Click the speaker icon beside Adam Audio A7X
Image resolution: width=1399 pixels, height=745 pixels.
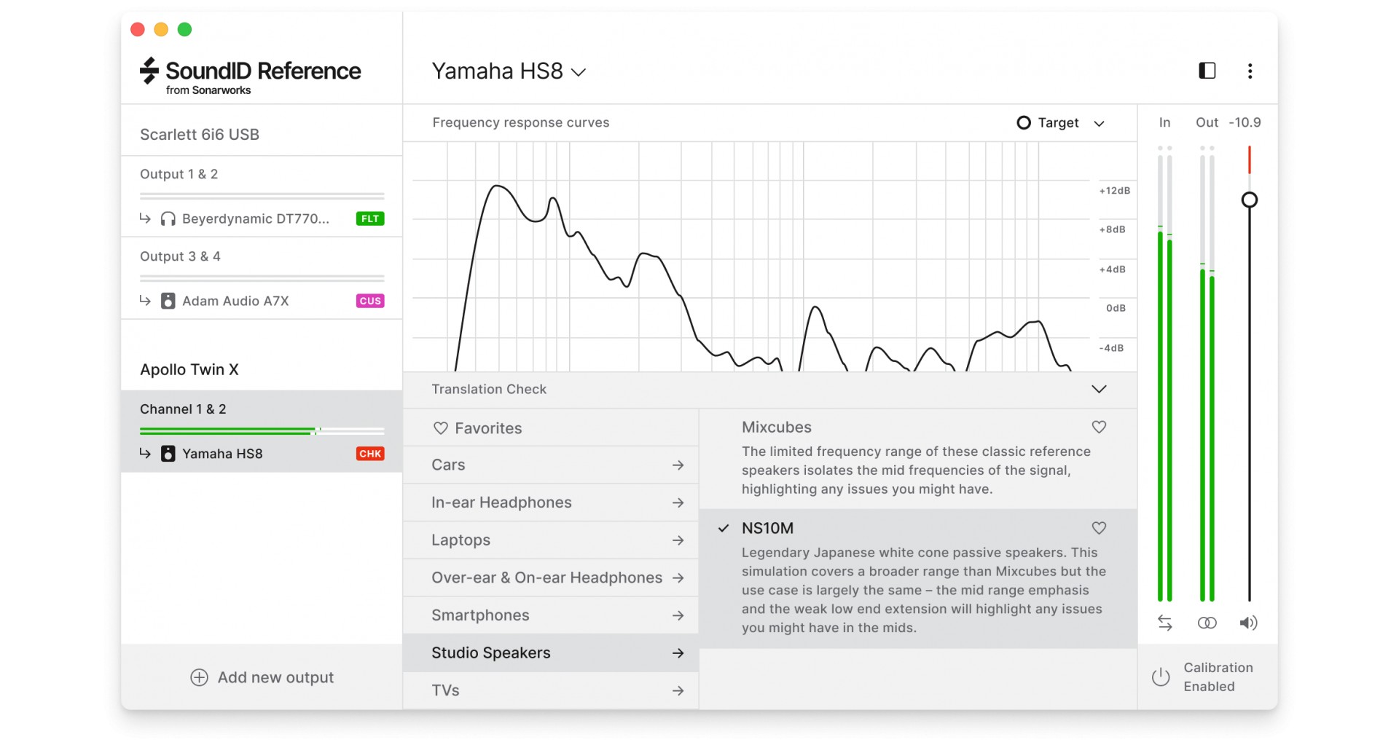[168, 301]
